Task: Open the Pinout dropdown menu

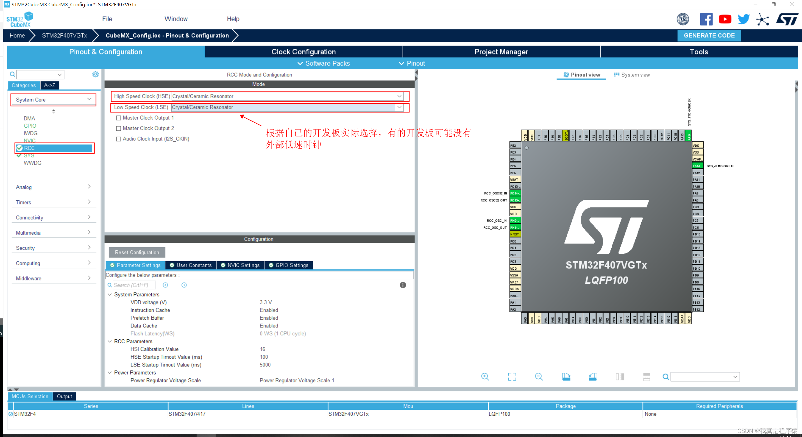Action: [412, 63]
